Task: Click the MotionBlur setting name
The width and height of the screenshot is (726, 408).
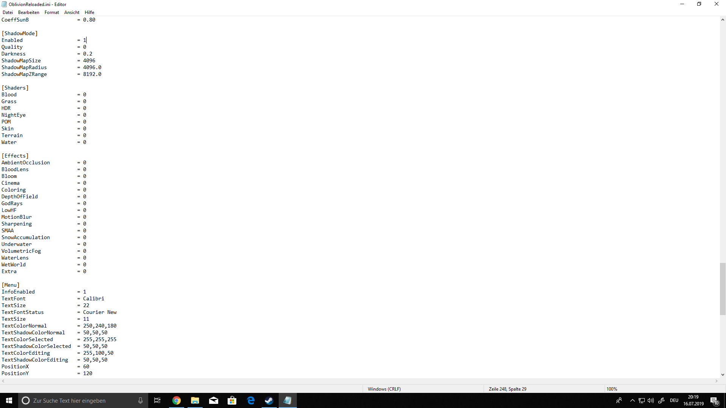Action: coord(17,217)
